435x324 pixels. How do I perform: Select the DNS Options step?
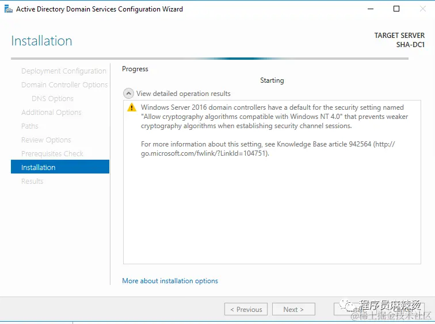pyautogui.click(x=52, y=99)
